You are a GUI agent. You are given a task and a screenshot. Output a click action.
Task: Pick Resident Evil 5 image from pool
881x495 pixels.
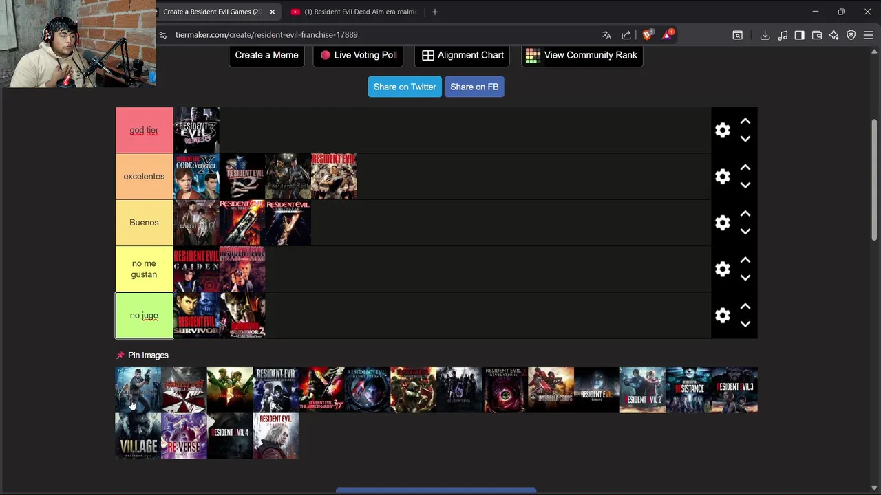point(230,390)
